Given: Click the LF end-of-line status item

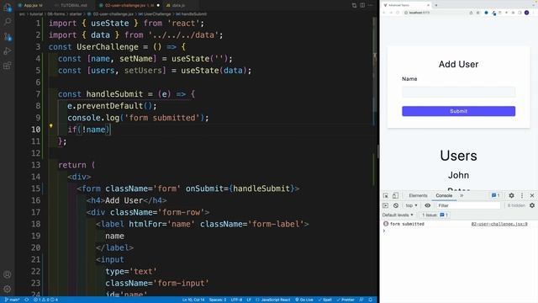Looking at the screenshot, I should (x=249, y=300).
